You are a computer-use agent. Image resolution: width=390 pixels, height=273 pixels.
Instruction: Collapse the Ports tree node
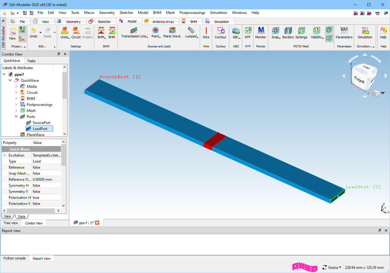tap(16, 117)
